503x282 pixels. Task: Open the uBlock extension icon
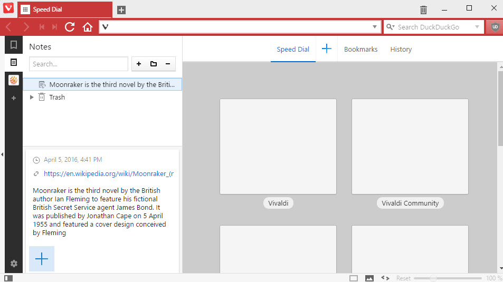pyautogui.click(x=495, y=27)
